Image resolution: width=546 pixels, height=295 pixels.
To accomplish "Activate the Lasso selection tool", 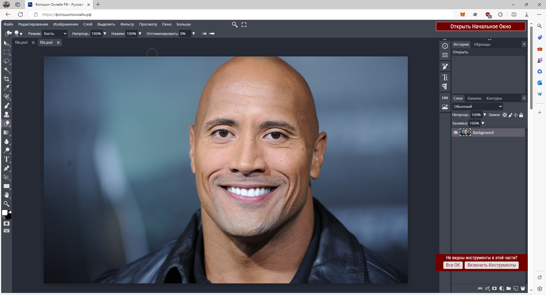I will 7,61.
